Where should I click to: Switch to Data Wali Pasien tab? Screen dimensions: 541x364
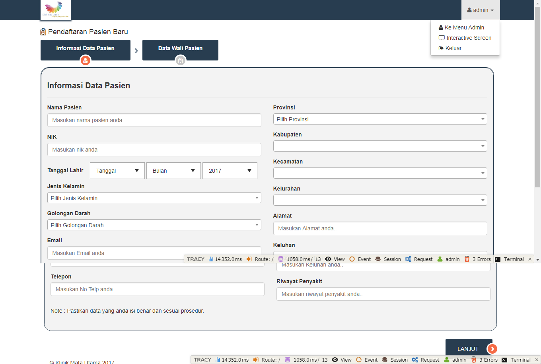click(180, 49)
